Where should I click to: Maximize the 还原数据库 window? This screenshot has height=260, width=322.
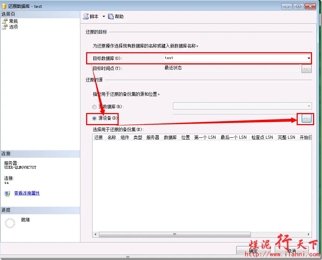click(298, 6)
